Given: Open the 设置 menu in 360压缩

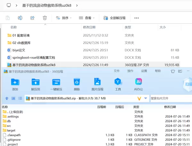Looking at the screenshot, I should (x=144, y=71).
